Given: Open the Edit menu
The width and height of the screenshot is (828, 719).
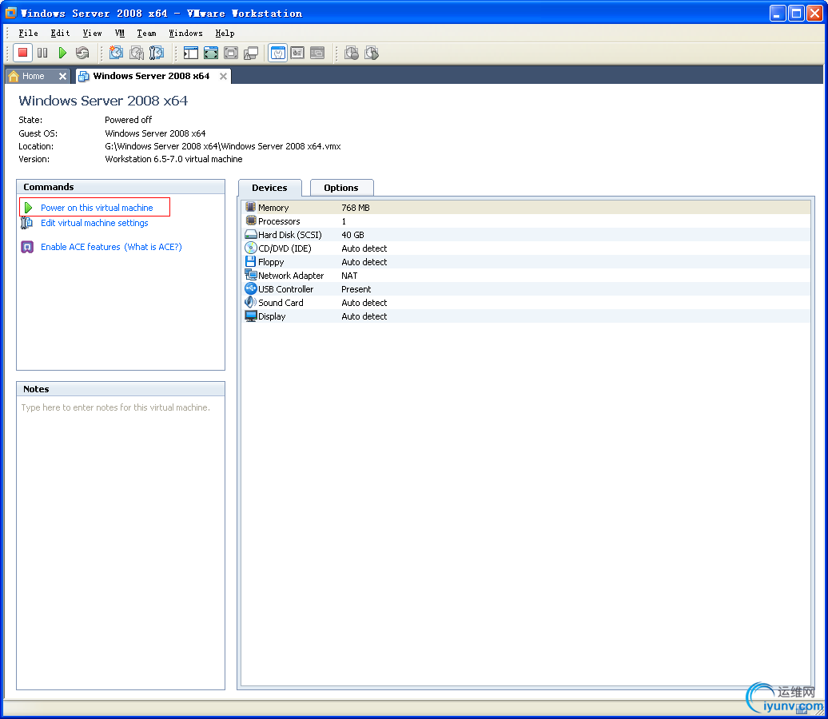Looking at the screenshot, I should [x=60, y=33].
